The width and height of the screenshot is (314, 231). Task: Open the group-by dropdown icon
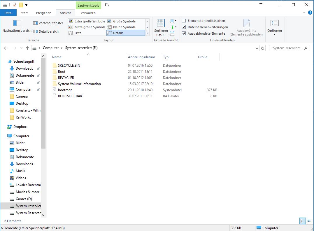pyautogui.click(x=173, y=21)
